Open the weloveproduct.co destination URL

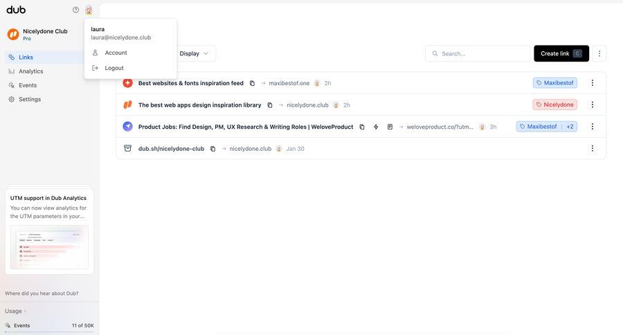[x=440, y=127]
